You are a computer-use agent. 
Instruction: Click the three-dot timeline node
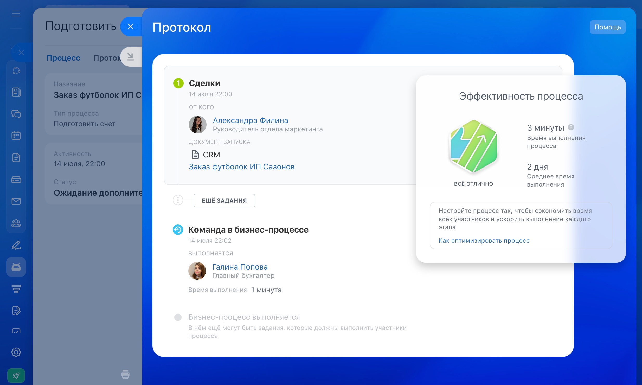tap(178, 200)
